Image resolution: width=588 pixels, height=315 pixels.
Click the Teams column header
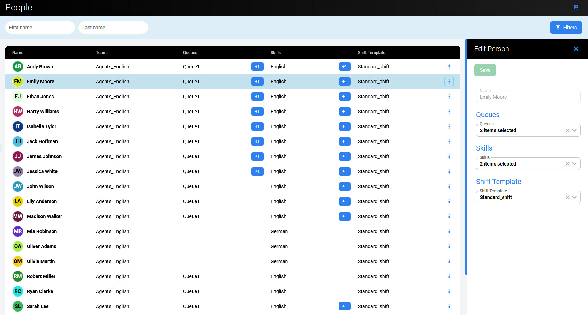[x=102, y=53]
